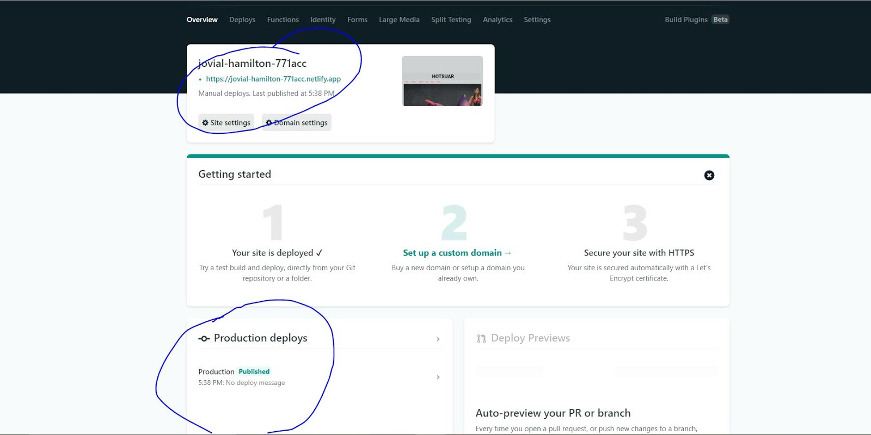Click the Getting started heading
Image resolution: width=871 pixels, height=435 pixels.
pyautogui.click(x=235, y=174)
